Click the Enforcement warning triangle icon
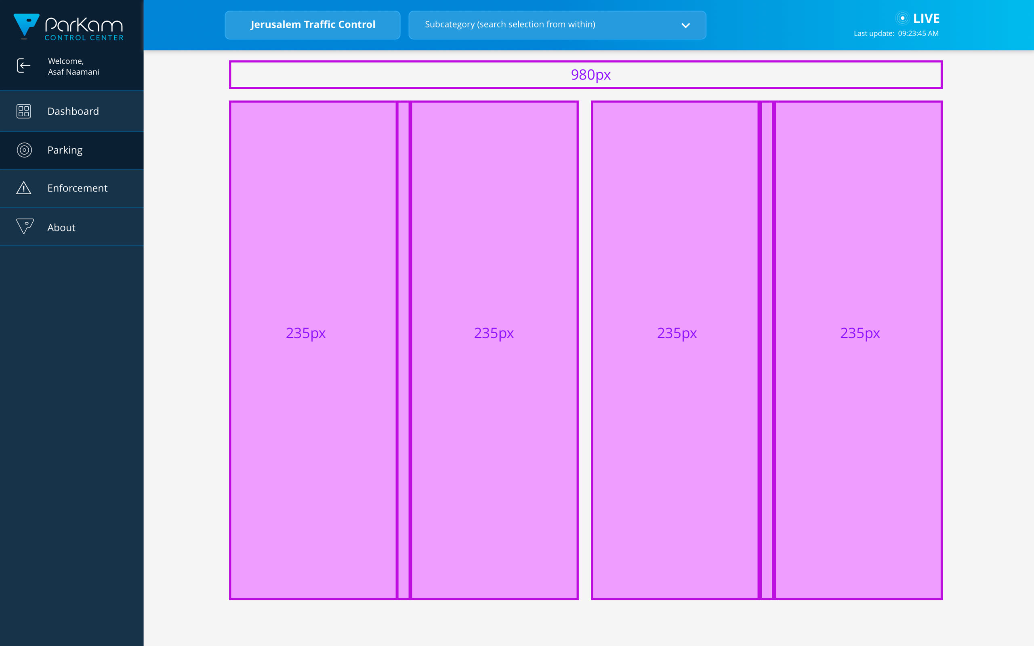Image resolution: width=1034 pixels, height=646 pixels. click(23, 188)
